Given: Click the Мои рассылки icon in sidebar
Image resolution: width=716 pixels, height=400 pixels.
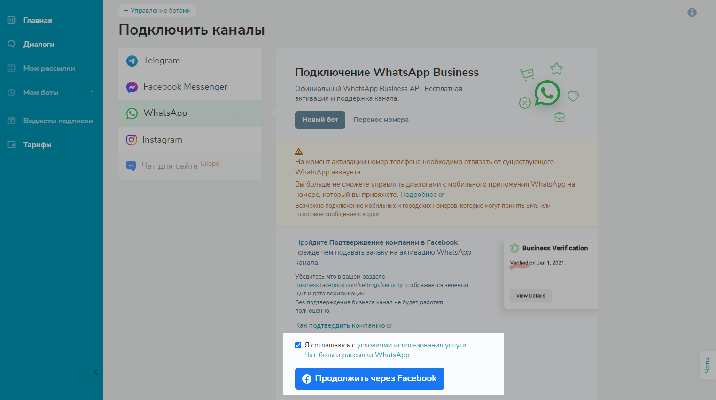Looking at the screenshot, I should tap(12, 68).
